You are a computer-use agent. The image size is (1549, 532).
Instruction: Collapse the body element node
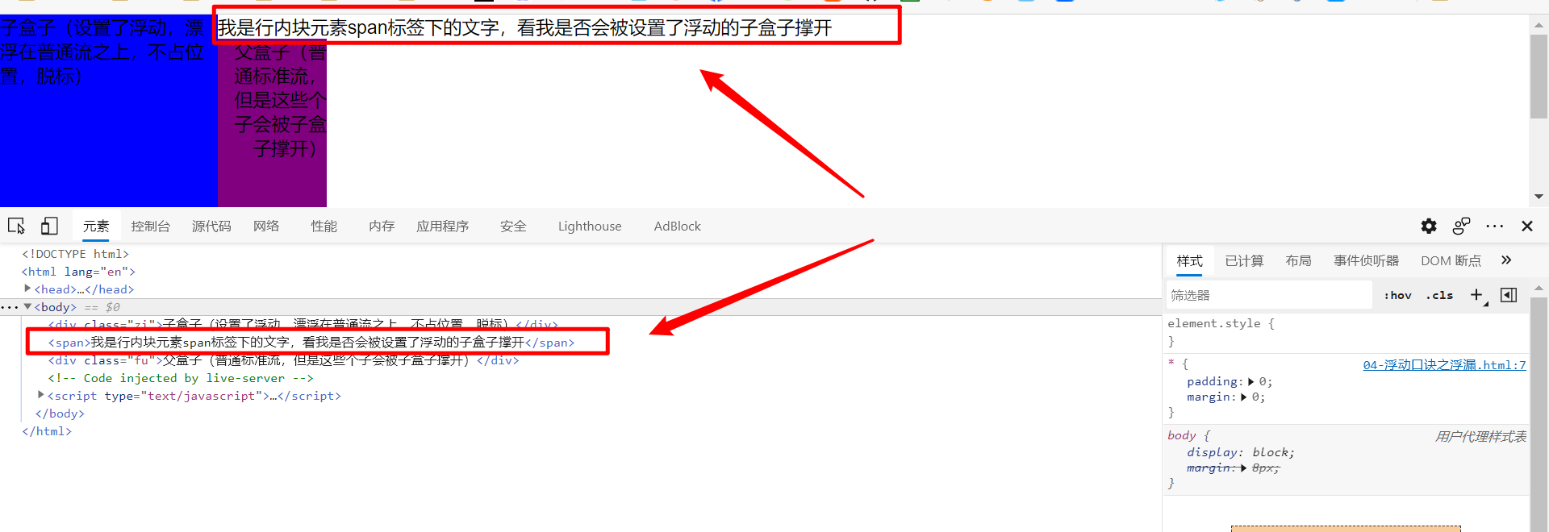pos(27,306)
